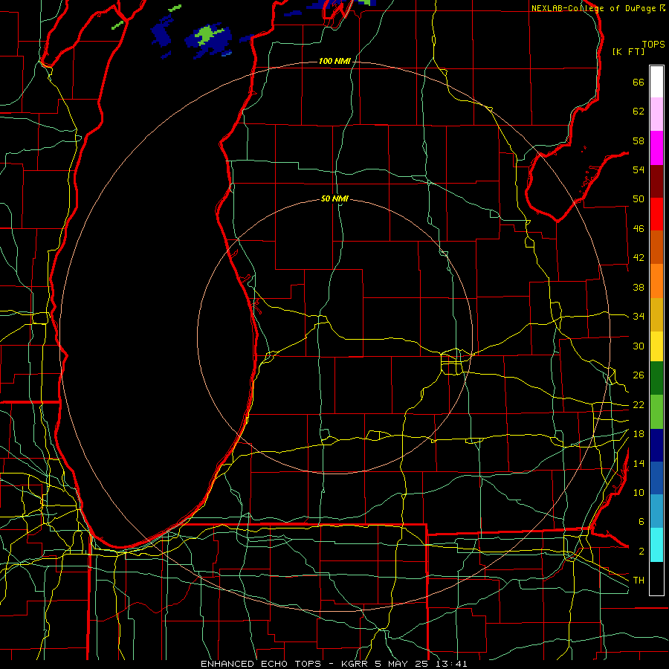Screen dimensions: 669x669
Task: Click the legend value 58
Action: [639, 140]
